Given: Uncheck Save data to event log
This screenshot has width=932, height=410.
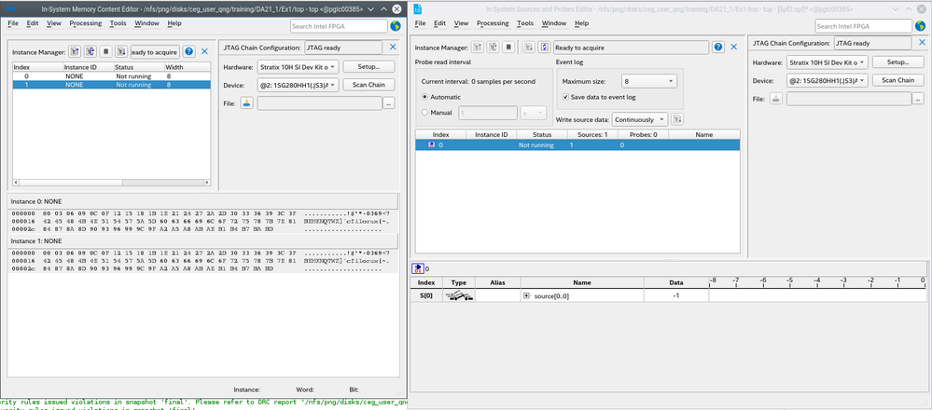Looking at the screenshot, I should pos(564,97).
